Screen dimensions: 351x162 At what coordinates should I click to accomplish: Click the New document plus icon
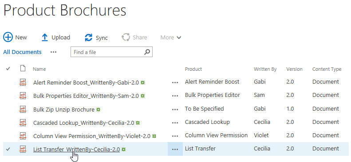click(x=8, y=37)
